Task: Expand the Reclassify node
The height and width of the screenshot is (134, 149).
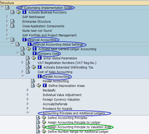Action: [x=28, y=90]
